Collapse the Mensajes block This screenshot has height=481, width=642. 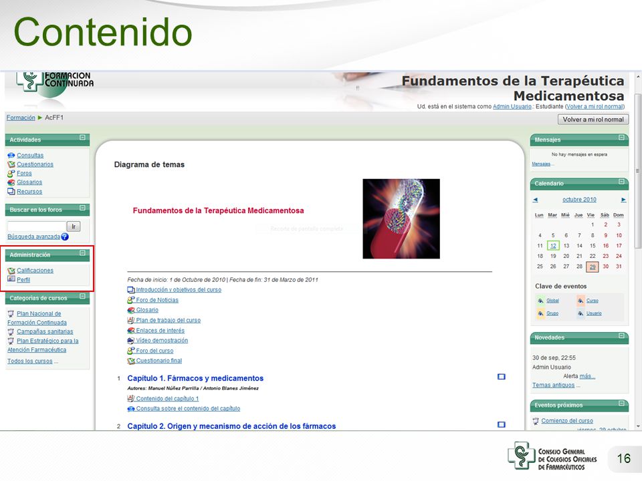click(x=621, y=138)
